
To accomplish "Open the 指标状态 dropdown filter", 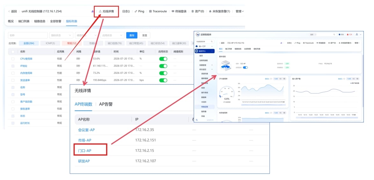I will [x=61, y=35].
